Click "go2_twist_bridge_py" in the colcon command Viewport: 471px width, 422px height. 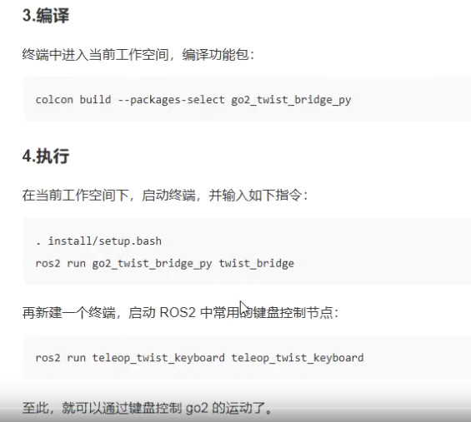[291, 100]
